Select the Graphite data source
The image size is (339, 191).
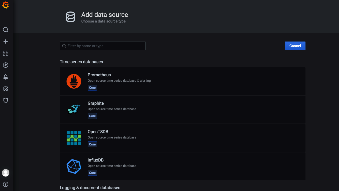point(183,110)
